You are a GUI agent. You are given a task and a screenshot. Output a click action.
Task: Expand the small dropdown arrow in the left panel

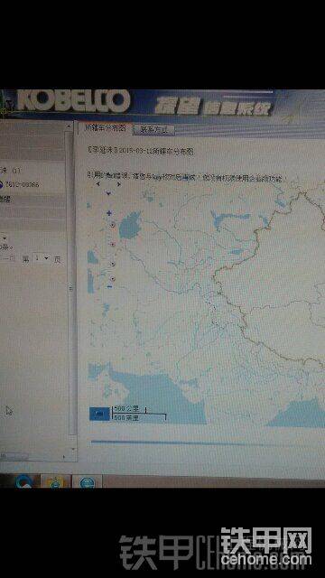tap(4, 238)
